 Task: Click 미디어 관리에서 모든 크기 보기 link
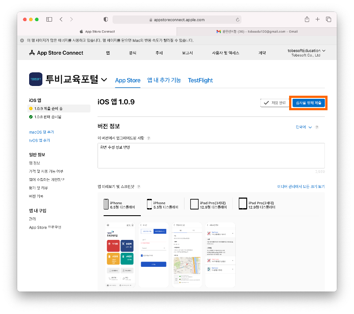[301, 187]
